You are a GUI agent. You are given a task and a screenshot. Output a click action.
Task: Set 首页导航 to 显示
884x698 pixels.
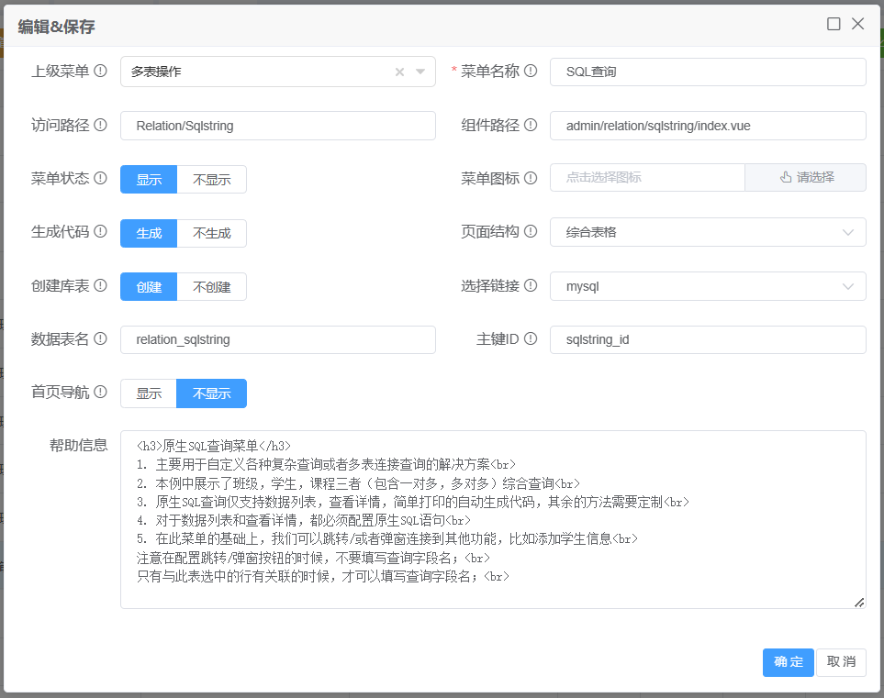pos(149,394)
